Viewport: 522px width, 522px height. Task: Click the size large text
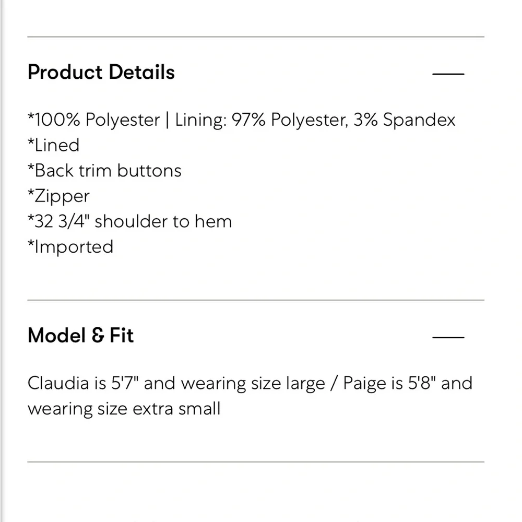295,383
